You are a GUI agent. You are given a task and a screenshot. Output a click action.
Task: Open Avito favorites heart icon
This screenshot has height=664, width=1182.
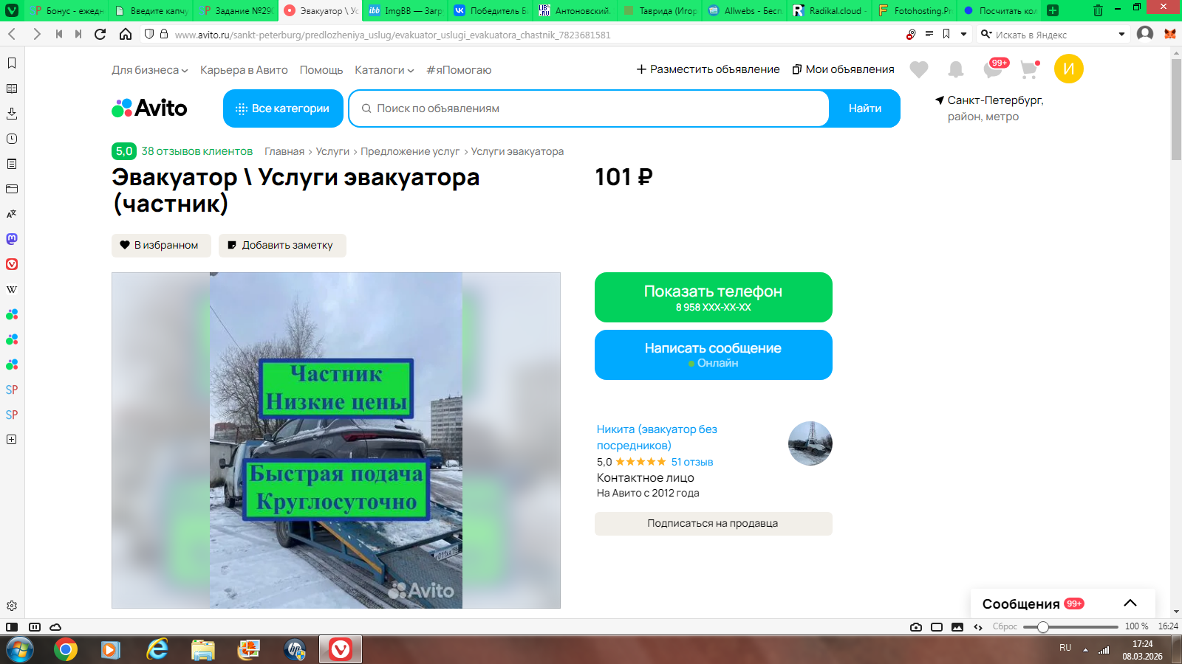(919, 69)
